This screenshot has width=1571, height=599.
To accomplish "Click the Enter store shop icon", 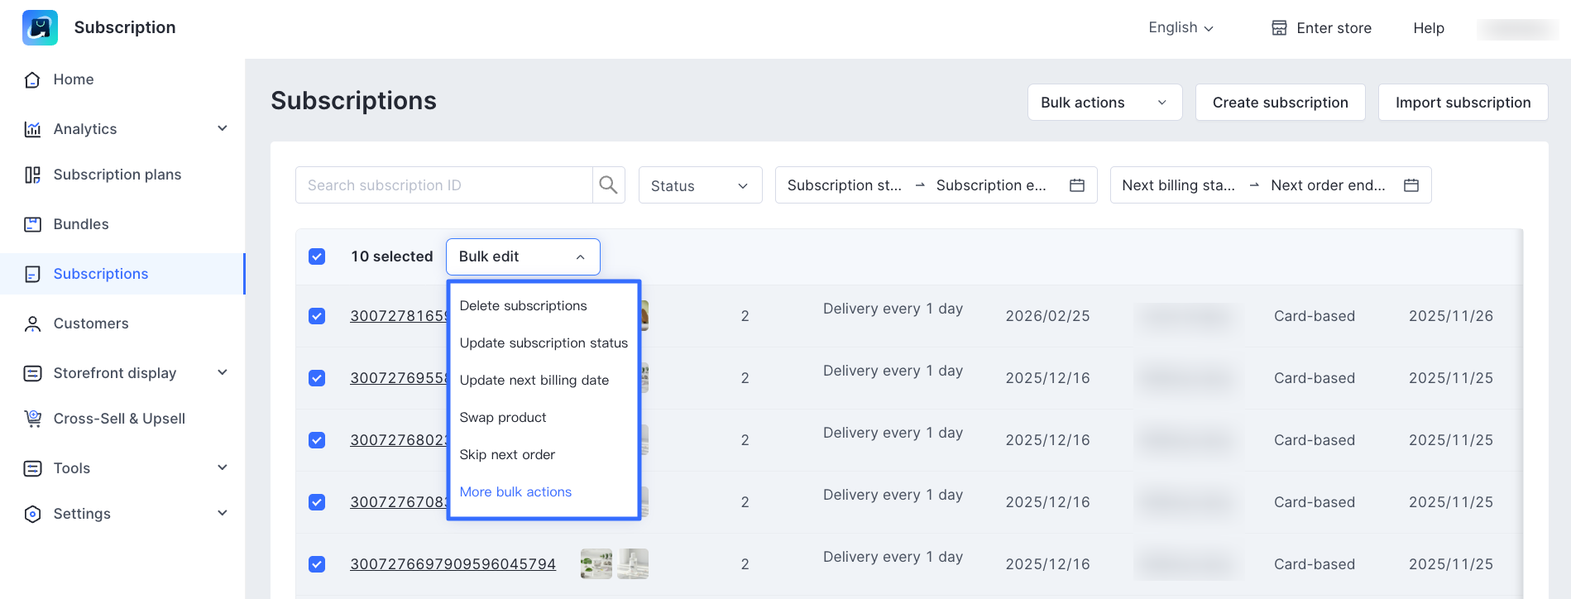I will tap(1279, 28).
